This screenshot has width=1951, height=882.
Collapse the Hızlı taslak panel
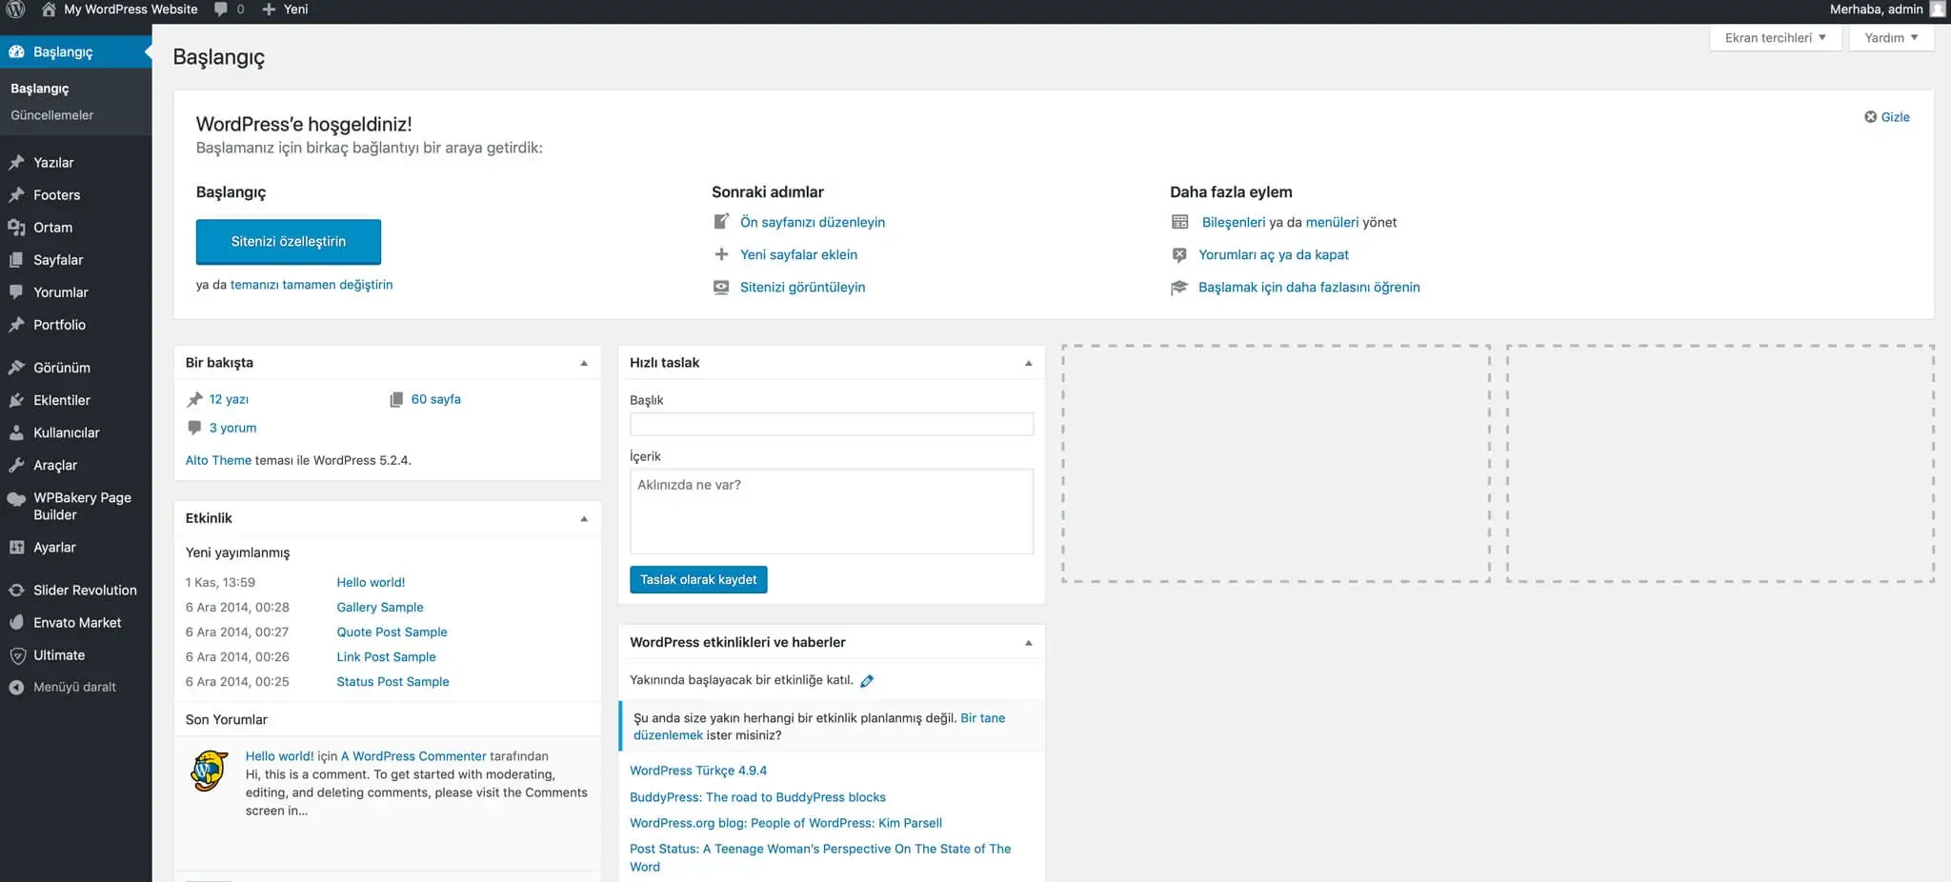coord(1028,363)
